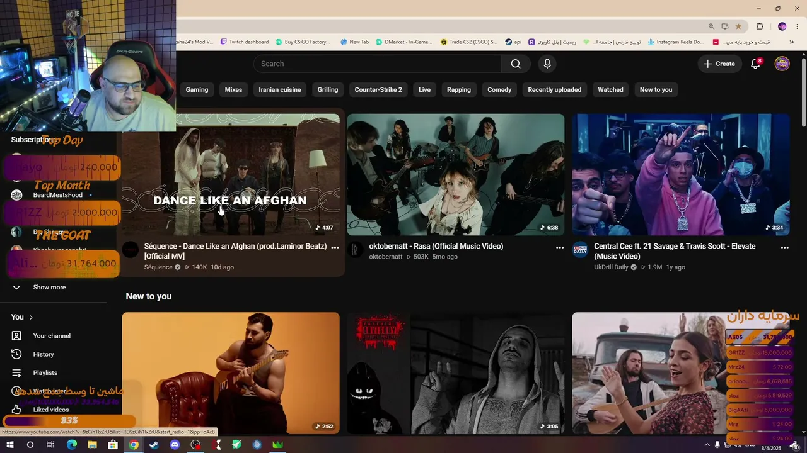The width and height of the screenshot is (807, 453).
Task: Open YouTube notifications bell
Action: [x=755, y=64]
